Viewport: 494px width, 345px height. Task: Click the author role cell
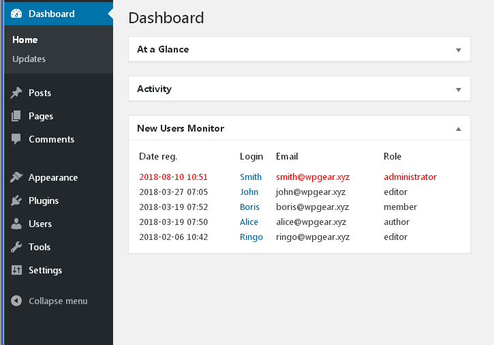pos(397,222)
